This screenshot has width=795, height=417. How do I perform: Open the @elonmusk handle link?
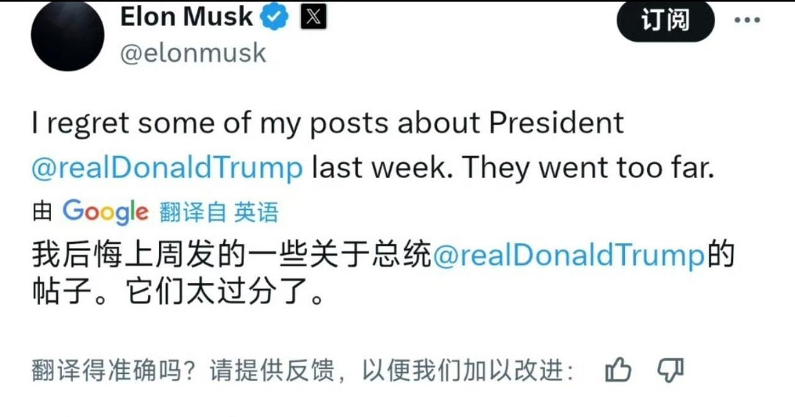coord(192,54)
